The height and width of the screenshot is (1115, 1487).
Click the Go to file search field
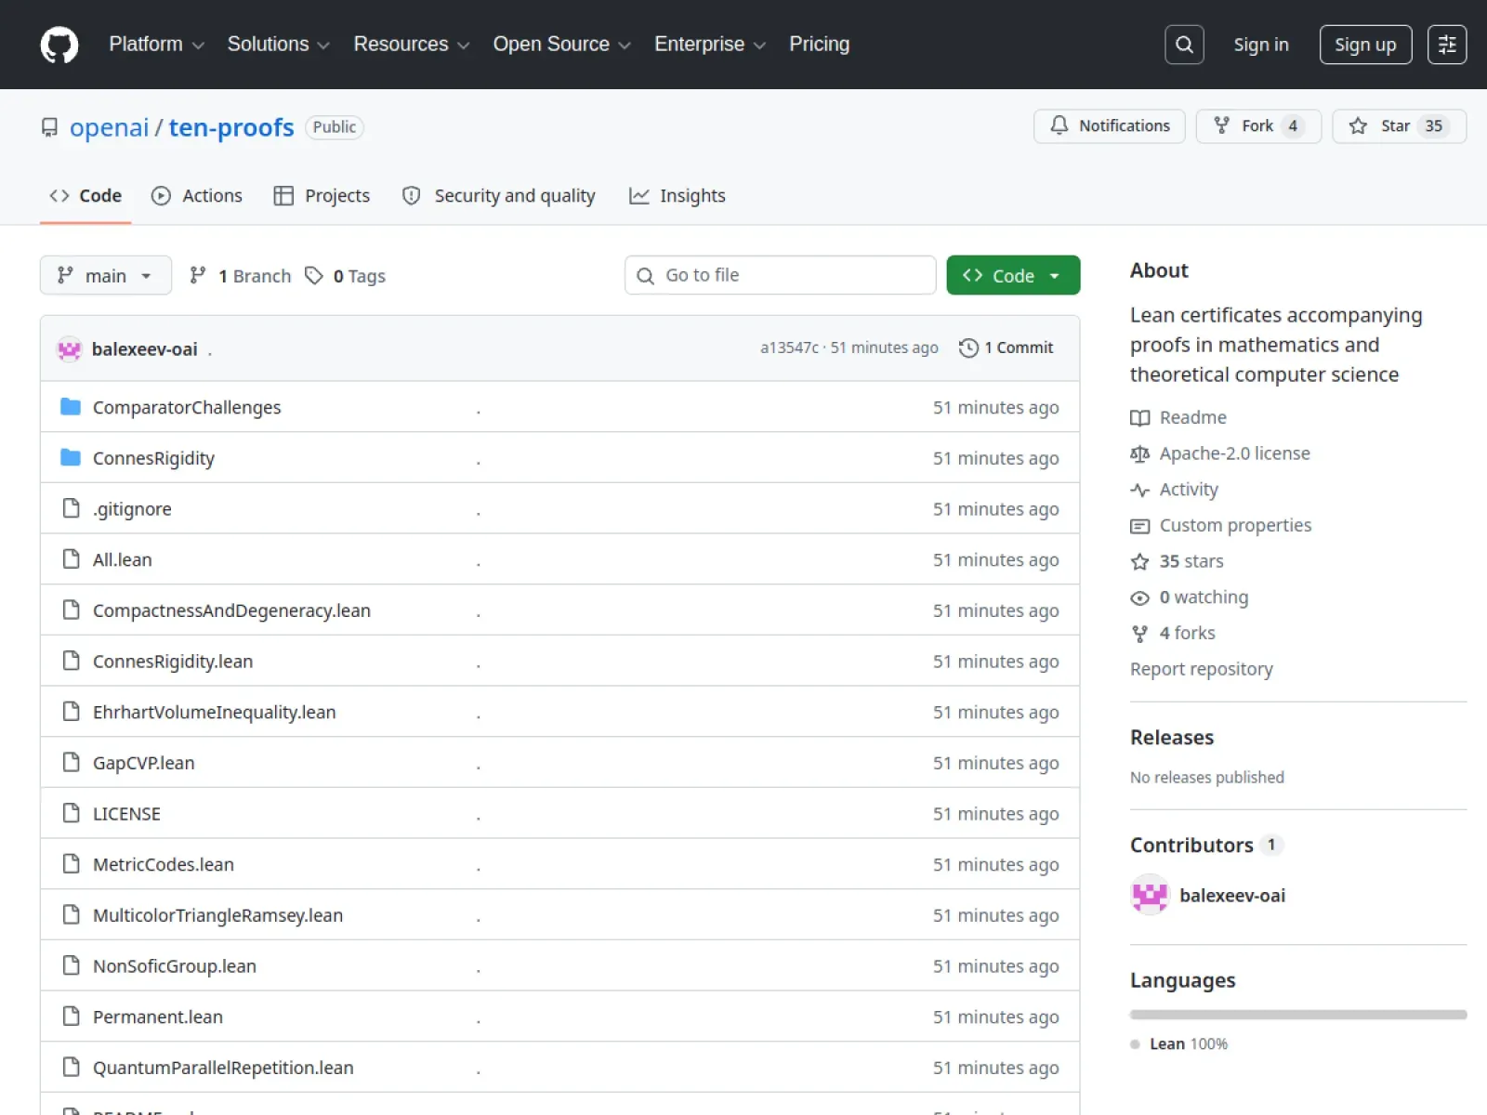[x=781, y=275]
